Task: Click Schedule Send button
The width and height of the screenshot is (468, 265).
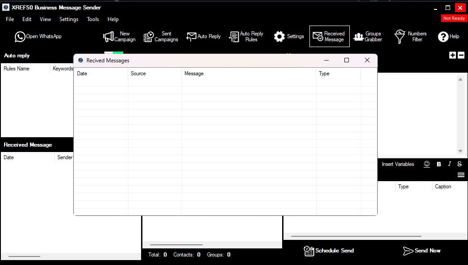Action: coord(329,251)
